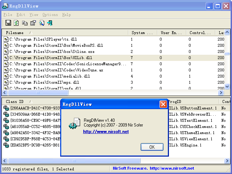Click the class icon next to {266AAACB entry
The width and height of the screenshot is (232, 174).
[x=6, y=108]
